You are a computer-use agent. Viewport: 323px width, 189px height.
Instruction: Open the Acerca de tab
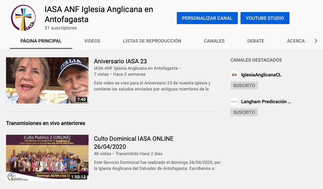pyautogui.click(x=296, y=41)
